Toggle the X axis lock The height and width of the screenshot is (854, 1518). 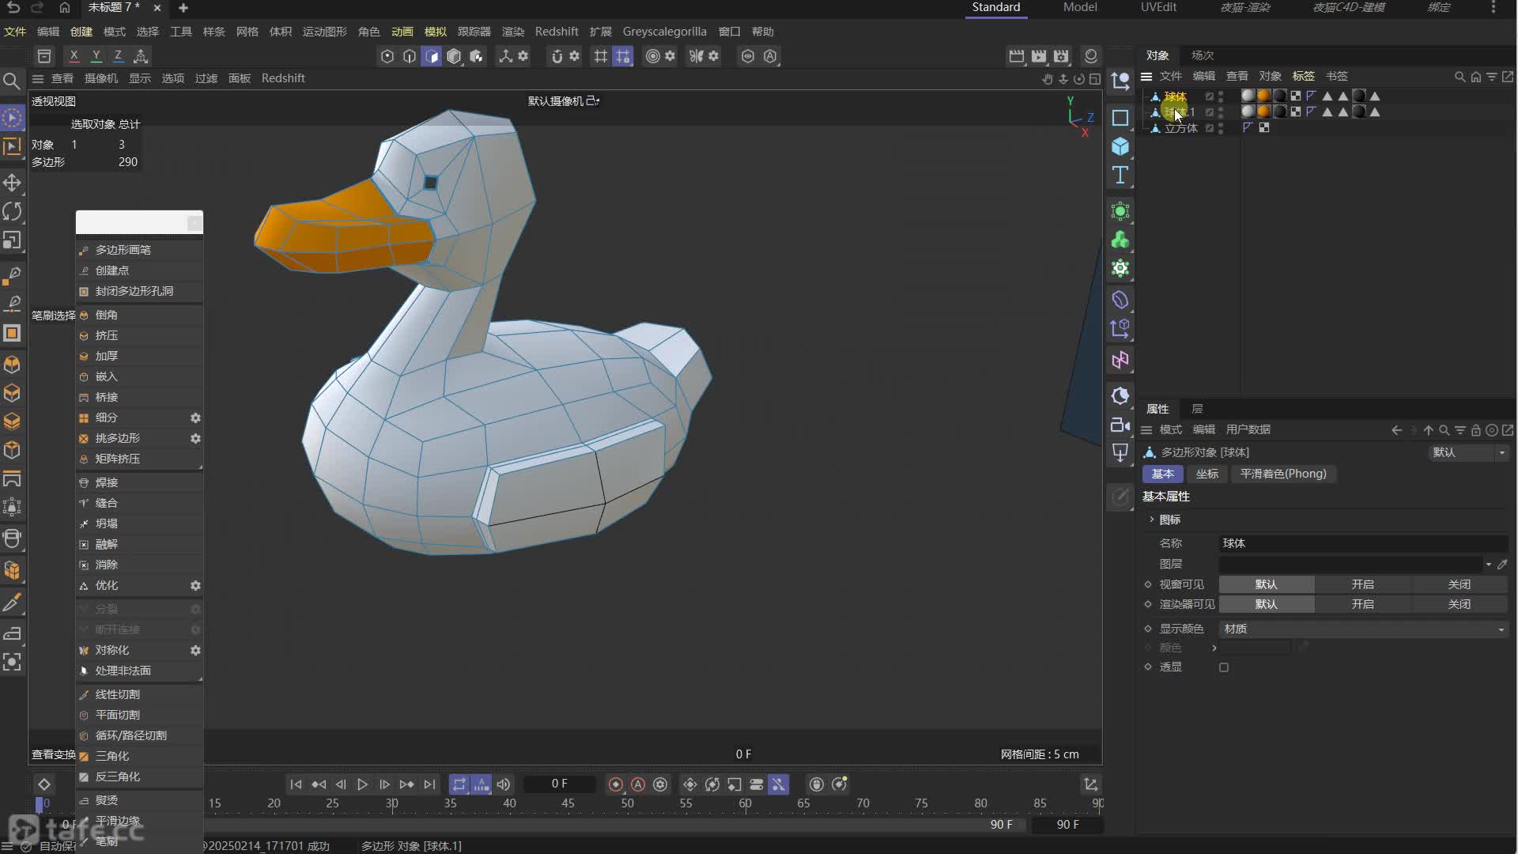click(x=74, y=56)
